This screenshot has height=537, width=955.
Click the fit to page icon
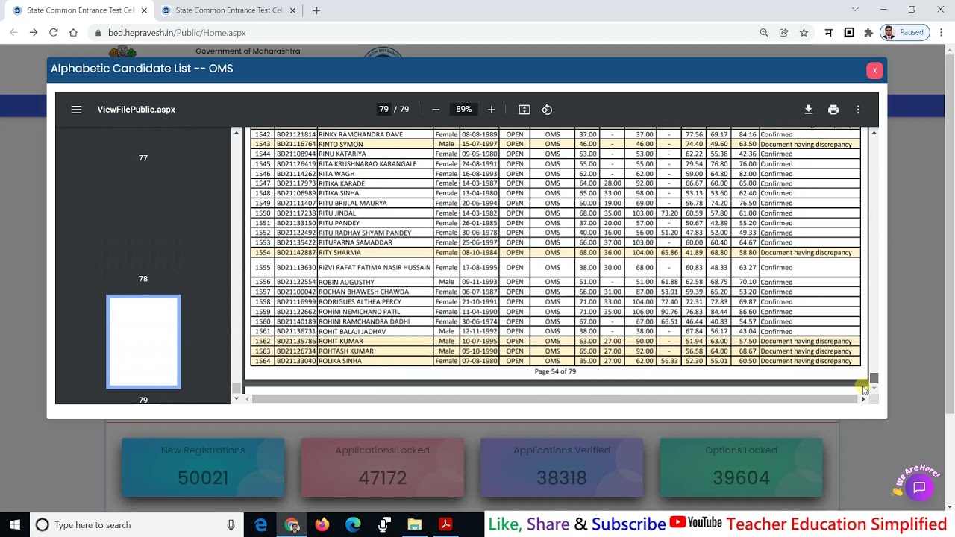pos(525,110)
